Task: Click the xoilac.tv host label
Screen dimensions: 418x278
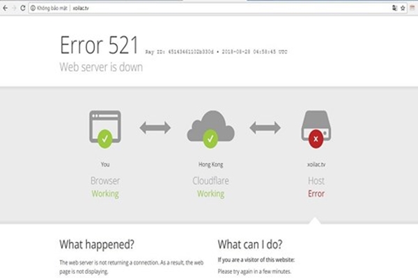Action: [x=316, y=165]
